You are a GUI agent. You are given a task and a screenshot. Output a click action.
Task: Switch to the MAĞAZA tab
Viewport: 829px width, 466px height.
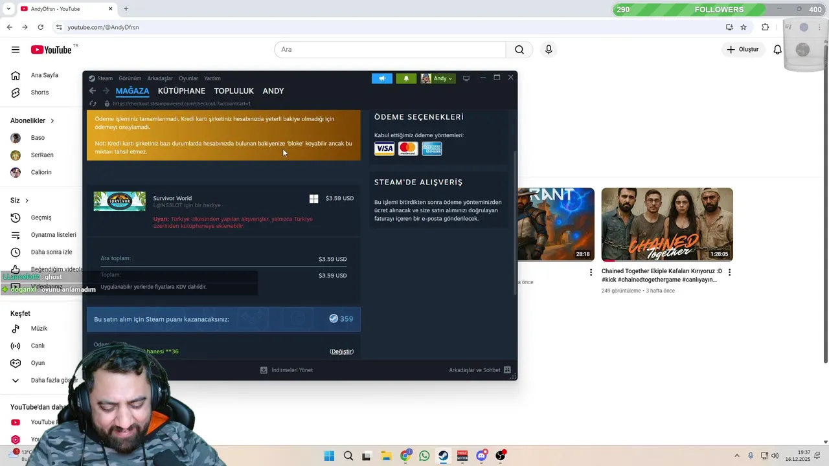[x=132, y=91]
